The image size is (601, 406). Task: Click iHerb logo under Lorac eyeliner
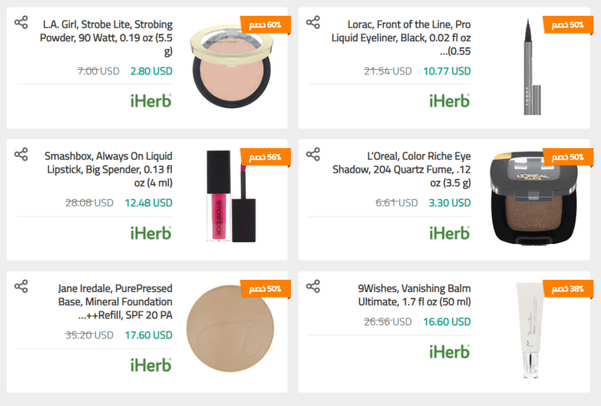click(449, 101)
